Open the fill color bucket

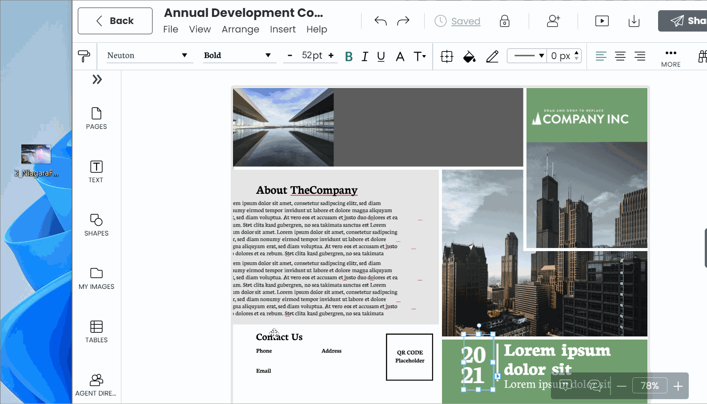[x=470, y=56]
